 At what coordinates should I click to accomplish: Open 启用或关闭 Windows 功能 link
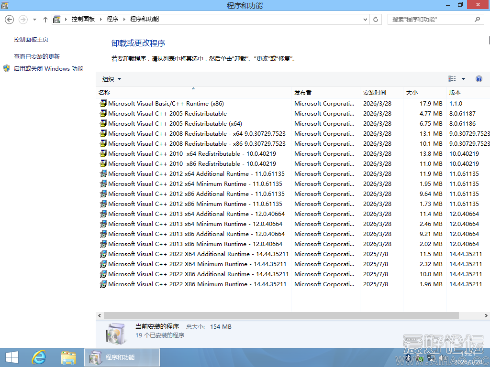[48, 69]
